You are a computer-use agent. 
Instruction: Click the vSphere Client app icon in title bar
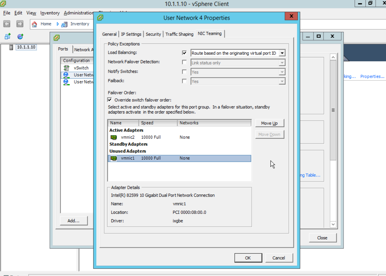pos(3,3)
